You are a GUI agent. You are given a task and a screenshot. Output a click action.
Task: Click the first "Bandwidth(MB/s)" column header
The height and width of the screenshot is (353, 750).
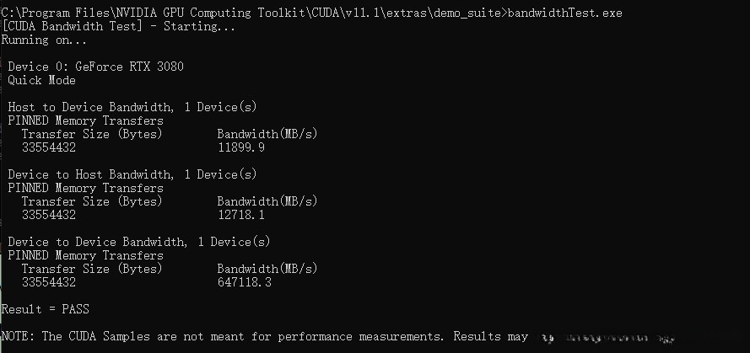(267, 134)
